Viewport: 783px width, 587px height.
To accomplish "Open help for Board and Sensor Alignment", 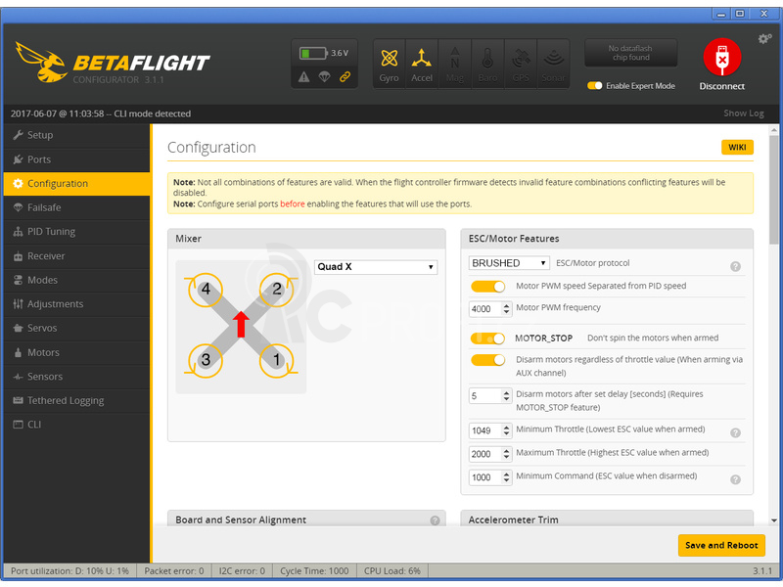I will [x=435, y=520].
